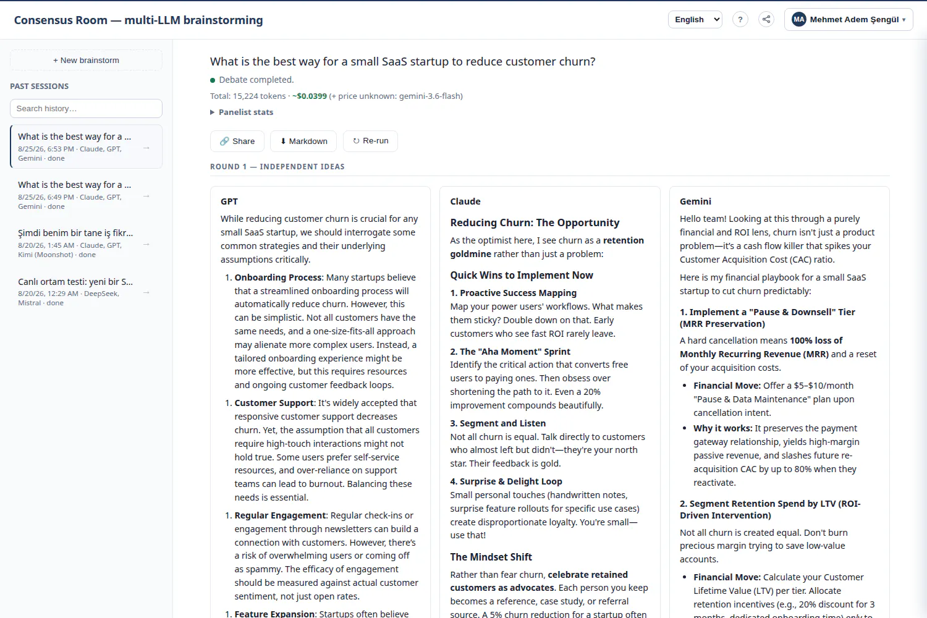Click arrow icon on Kimi (Moonshot) session

pos(146,244)
